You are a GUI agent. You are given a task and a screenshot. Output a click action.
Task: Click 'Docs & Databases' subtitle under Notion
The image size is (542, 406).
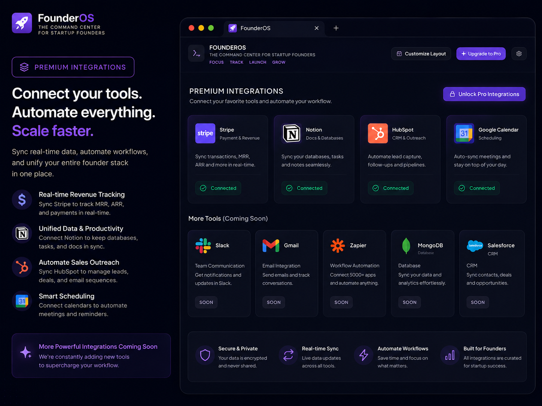point(325,138)
